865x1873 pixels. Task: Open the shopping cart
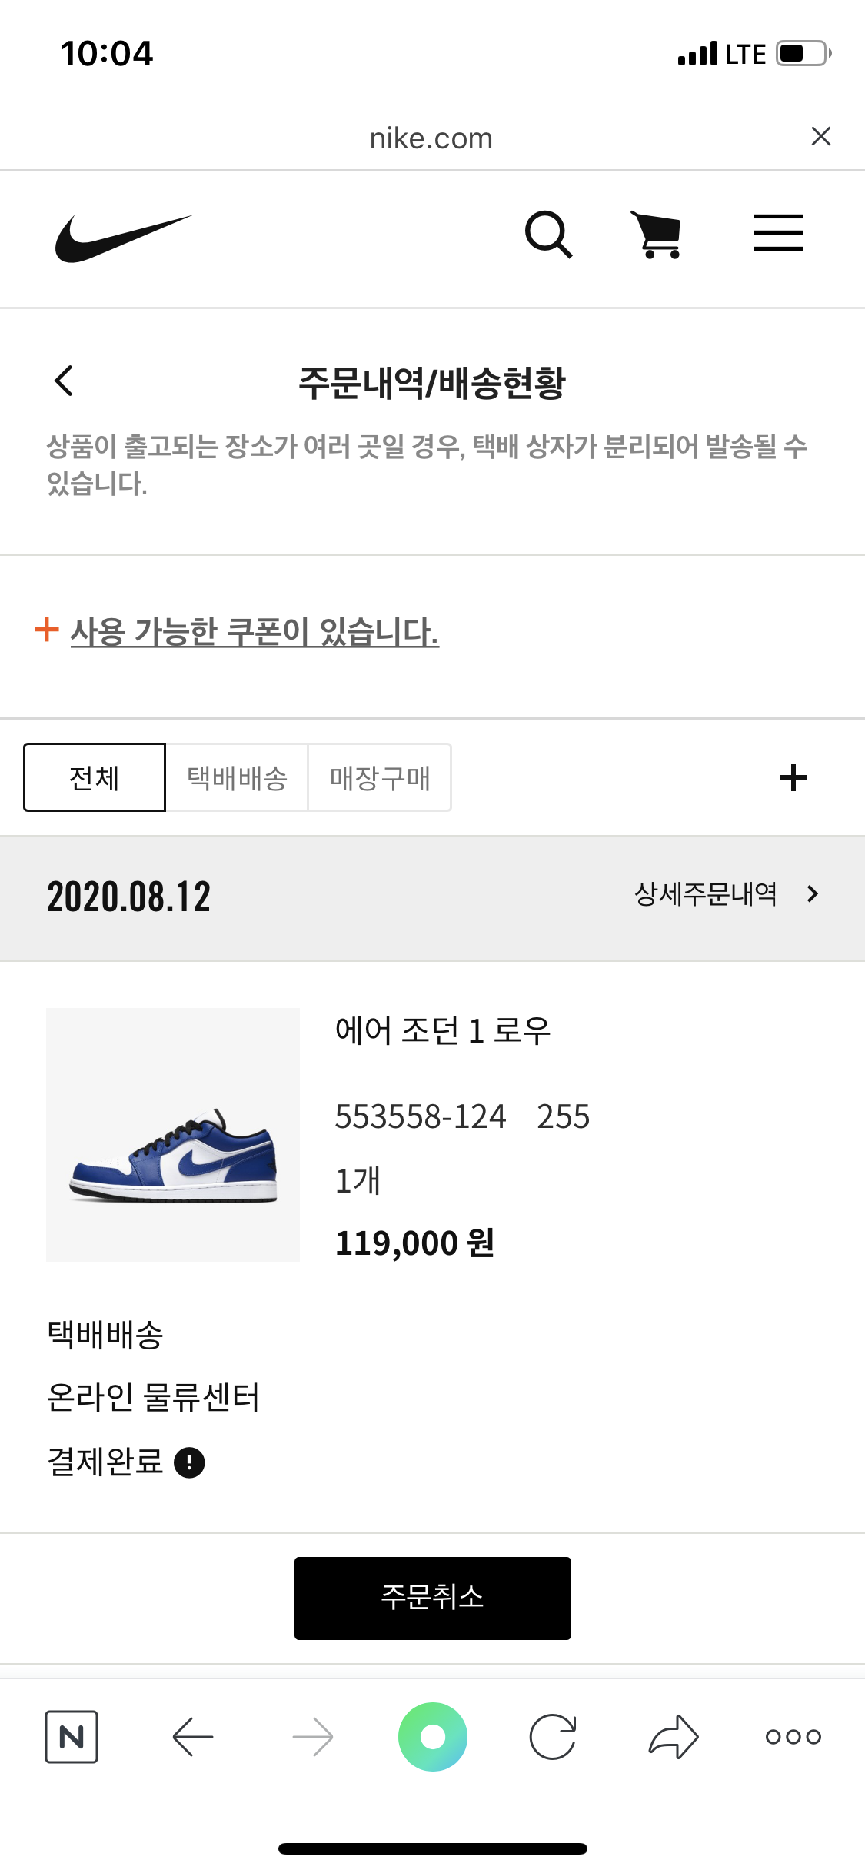657,234
